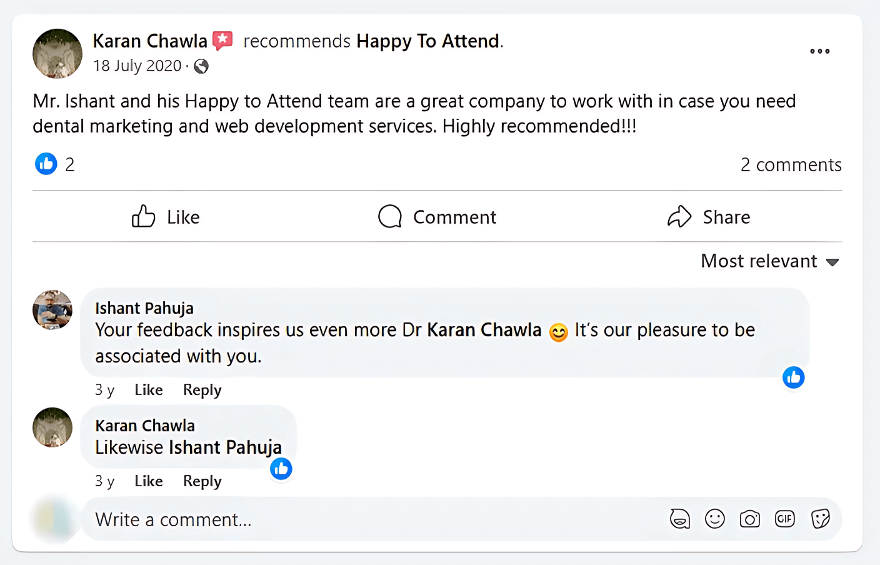Click the blue like reaction icon beside count
This screenshot has height=565, width=880.
(46, 164)
